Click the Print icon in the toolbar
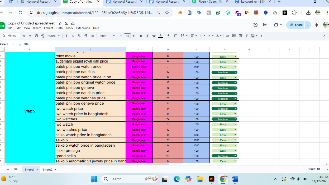 [37, 36]
